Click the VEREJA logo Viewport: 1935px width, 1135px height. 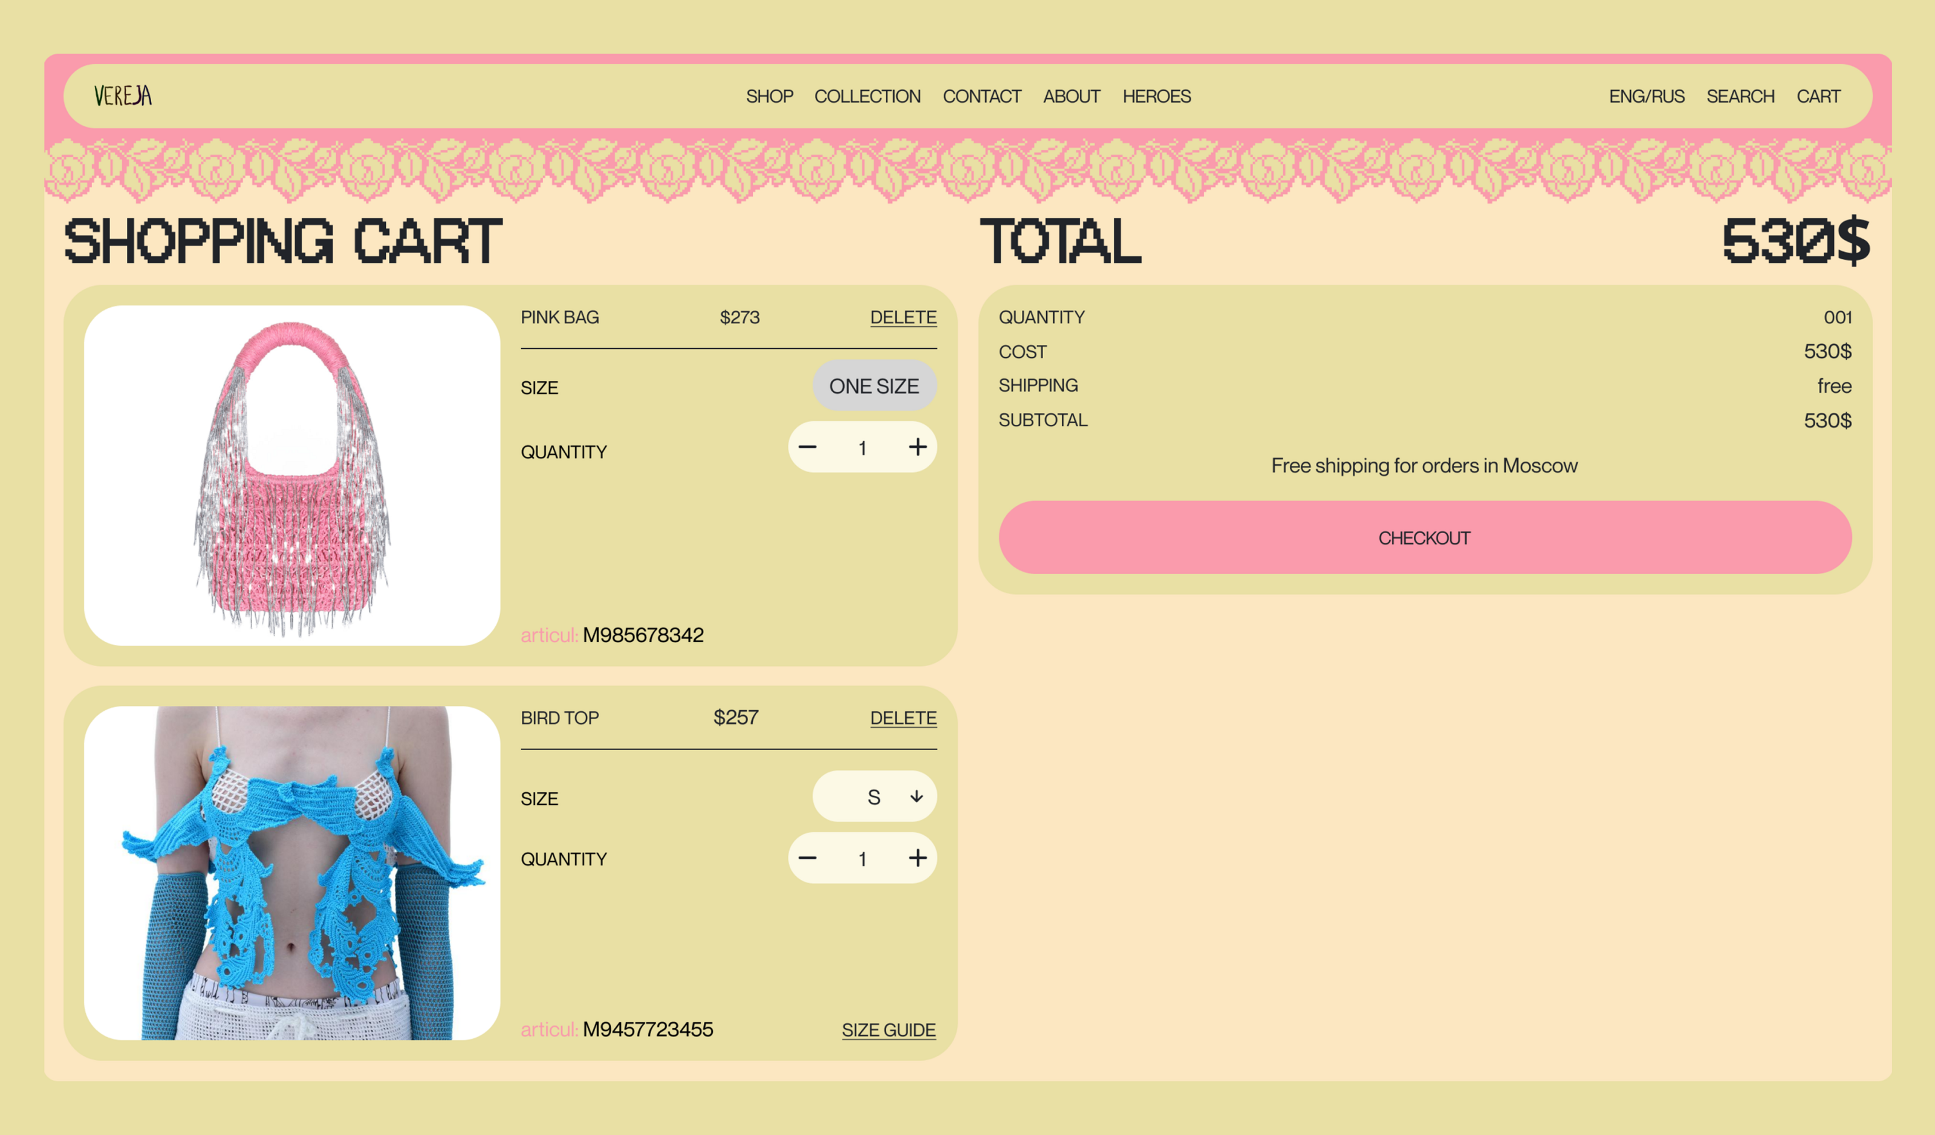tap(123, 96)
